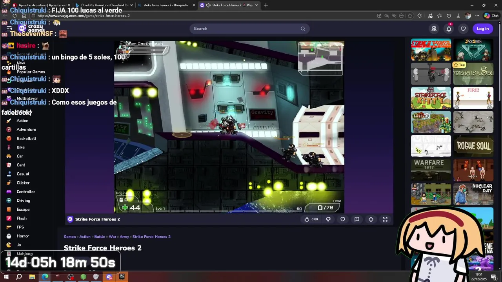Open the Bike games category
The height and width of the screenshot is (282, 502).
point(20,147)
